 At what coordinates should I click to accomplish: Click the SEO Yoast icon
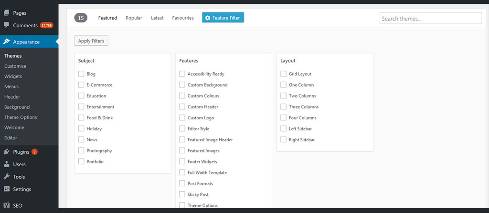7,205
